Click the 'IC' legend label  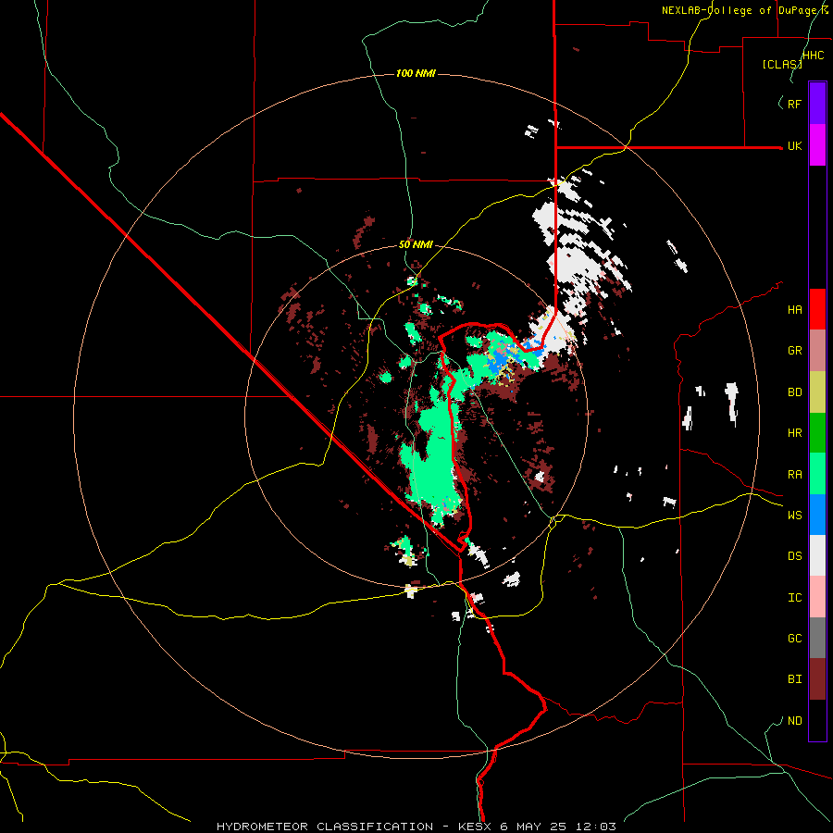[x=794, y=597]
